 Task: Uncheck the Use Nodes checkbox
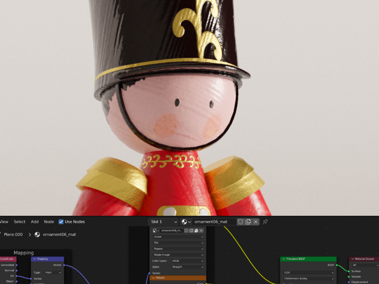(61, 222)
